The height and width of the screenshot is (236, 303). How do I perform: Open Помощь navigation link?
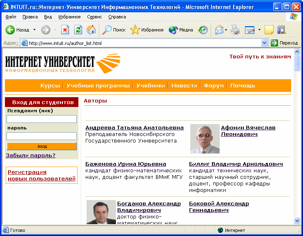(x=243, y=85)
